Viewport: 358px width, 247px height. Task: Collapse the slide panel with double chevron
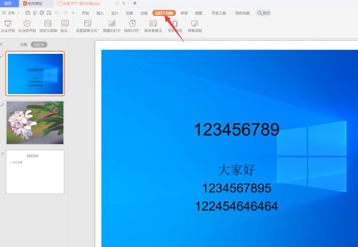tap(1, 44)
